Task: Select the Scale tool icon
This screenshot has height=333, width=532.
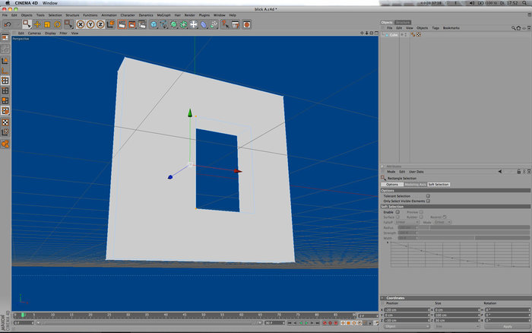Action: coord(47,24)
